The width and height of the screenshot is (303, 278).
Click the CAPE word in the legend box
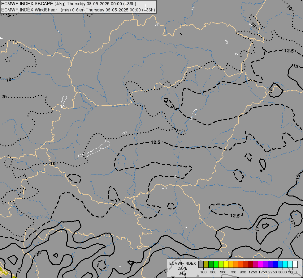click(x=182, y=268)
